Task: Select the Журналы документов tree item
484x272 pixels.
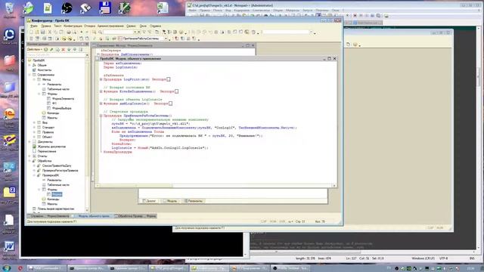Action: [51, 147]
